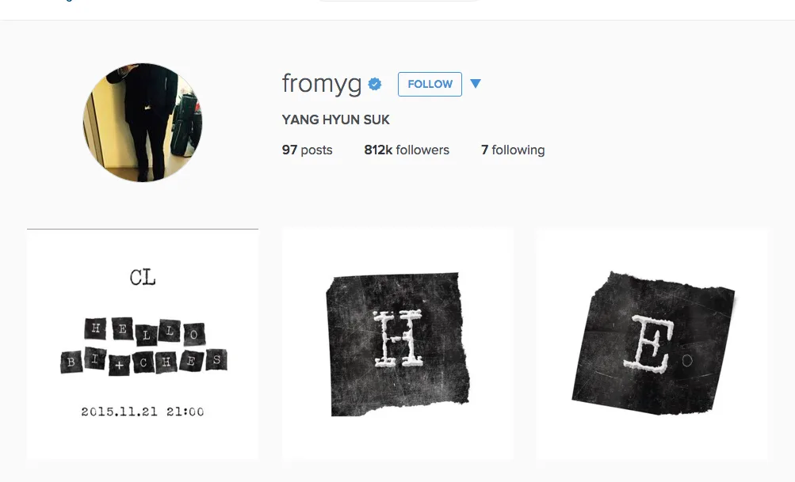Click the white letter E graphic
Screen dimensions: 795x482
(x=647, y=344)
